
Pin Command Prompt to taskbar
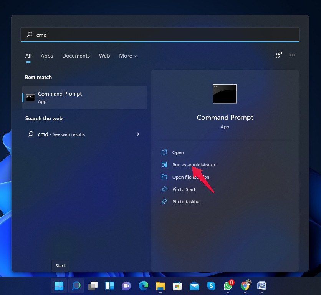click(x=185, y=201)
